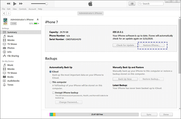
Task: Click the battery level icon
Action: (x=36, y=23)
